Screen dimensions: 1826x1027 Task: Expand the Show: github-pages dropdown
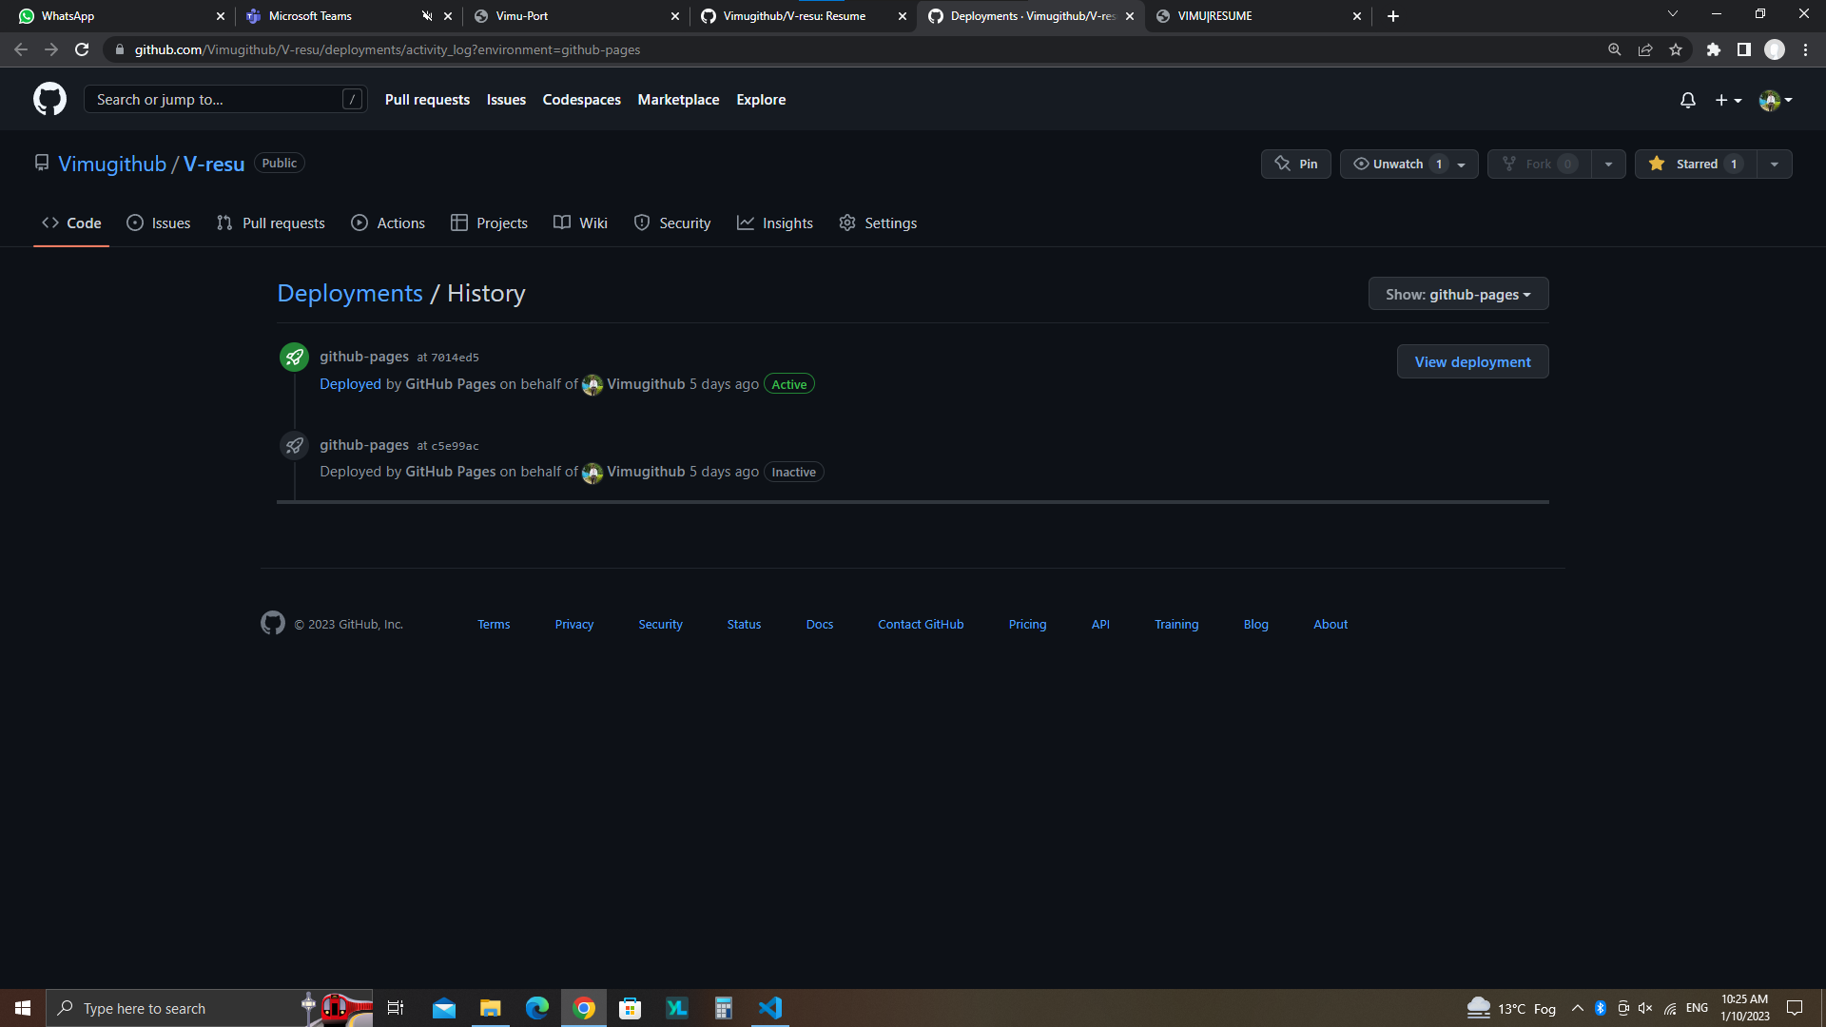[x=1457, y=294]
